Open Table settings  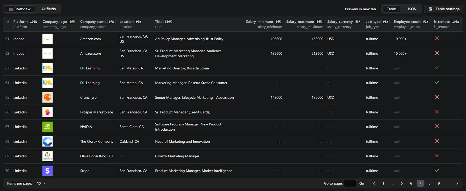tap(443, 9)
